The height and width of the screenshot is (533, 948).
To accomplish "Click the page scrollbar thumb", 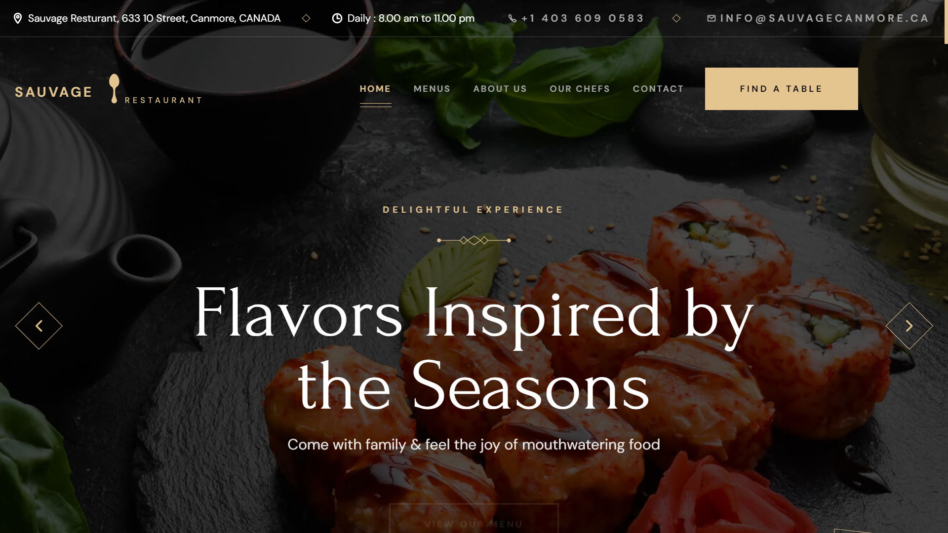I will point(946,22).
